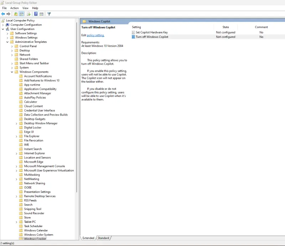Click the Show/Hide Action Pane icon
This screenshot has height=246, width=285.
[x=42, y=14]
